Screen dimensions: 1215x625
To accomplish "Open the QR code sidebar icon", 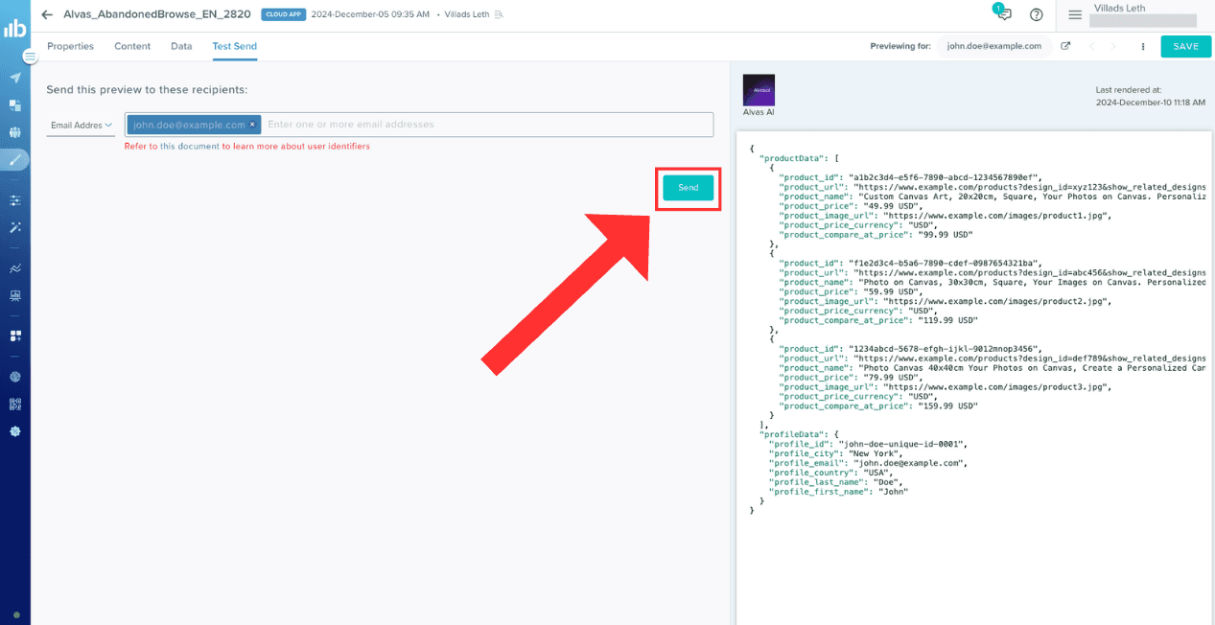I will point(14,404).
